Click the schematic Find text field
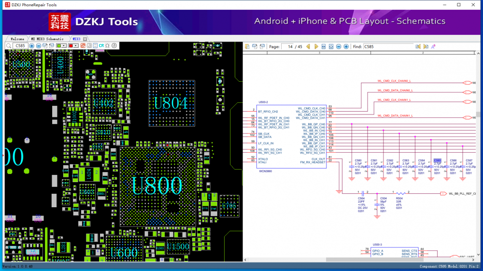Image resolution: width=483 pixels, height=271 pixels. point(388,47)
